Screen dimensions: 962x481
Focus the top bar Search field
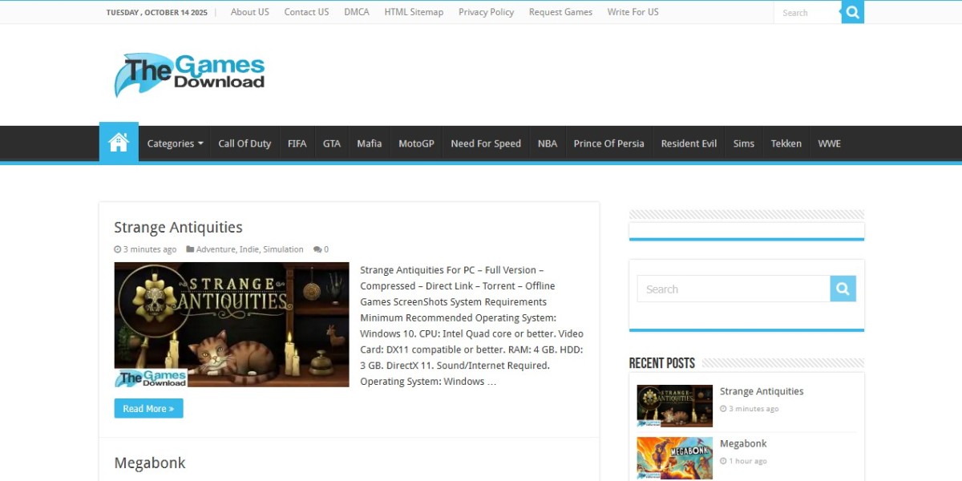(x=807, y=12)
